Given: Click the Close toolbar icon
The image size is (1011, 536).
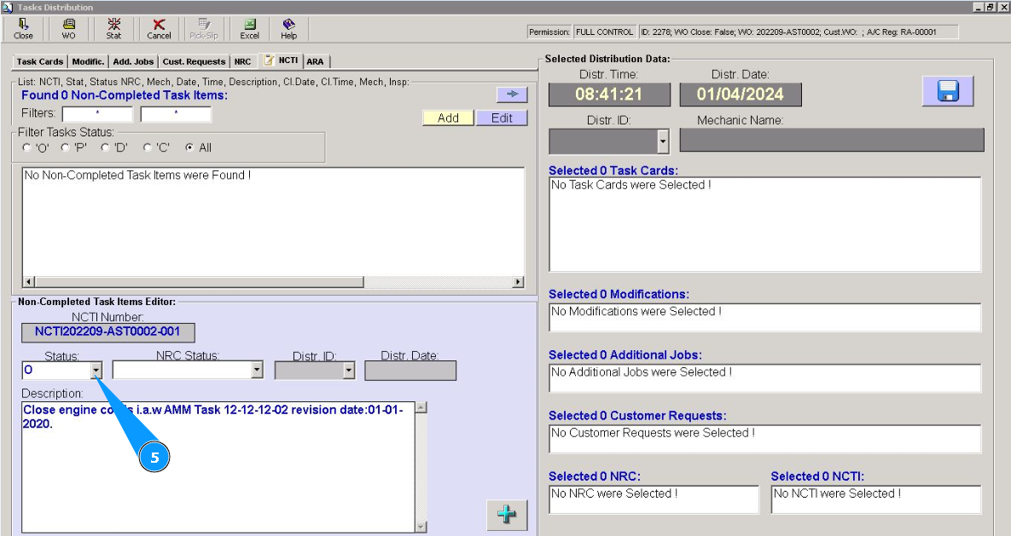Looking at the screenshot, I should [x=23, y=29].
